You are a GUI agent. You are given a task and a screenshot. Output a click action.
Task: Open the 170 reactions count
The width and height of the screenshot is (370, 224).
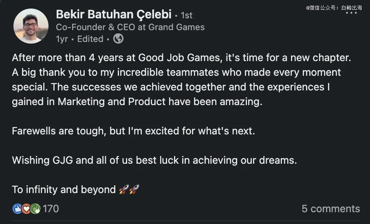tap(51, 209)
